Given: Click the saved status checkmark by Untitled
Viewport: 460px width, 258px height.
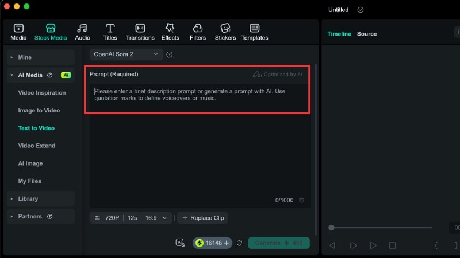Looking at the screenshot, I should point(361,10).
